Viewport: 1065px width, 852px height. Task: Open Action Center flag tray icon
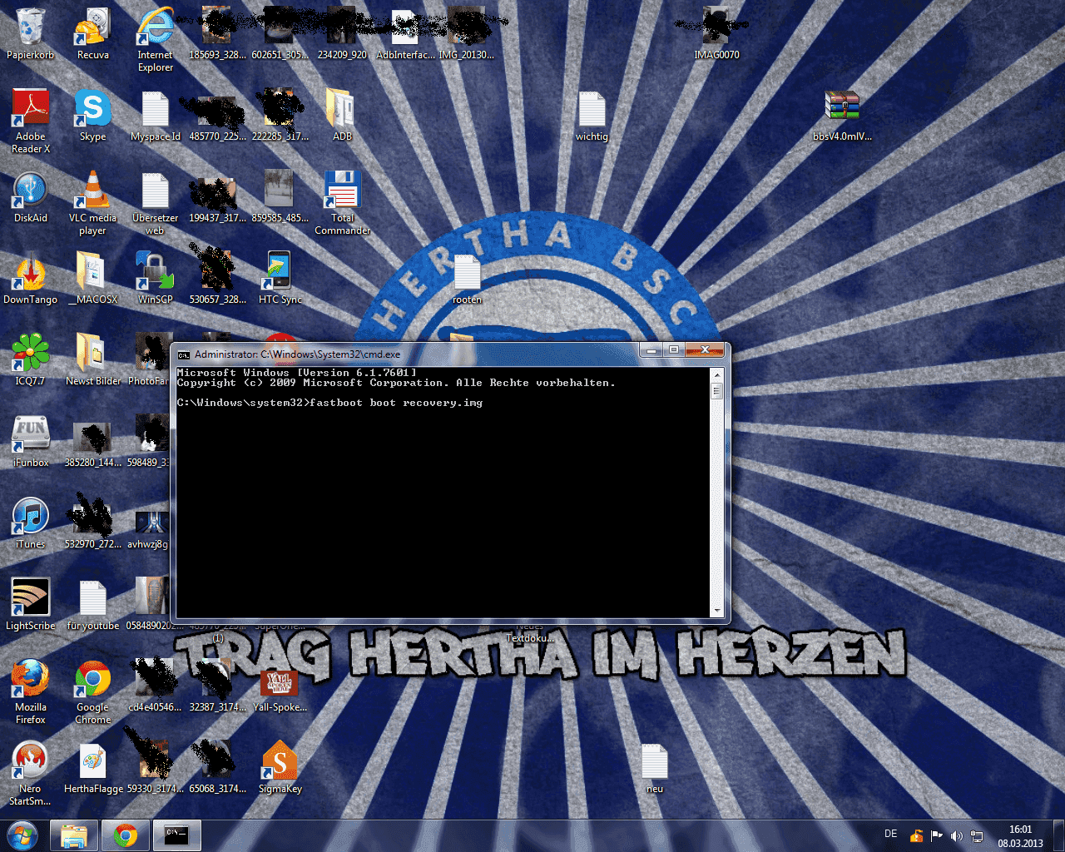(x=936, y=835)
